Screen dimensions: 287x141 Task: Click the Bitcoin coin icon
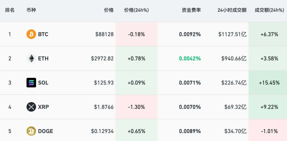click(x=31, y=34)
